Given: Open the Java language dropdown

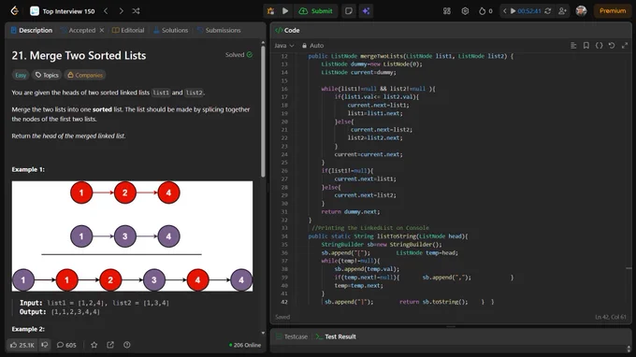Looking at the screenshot, I should (x=284, y=46).
